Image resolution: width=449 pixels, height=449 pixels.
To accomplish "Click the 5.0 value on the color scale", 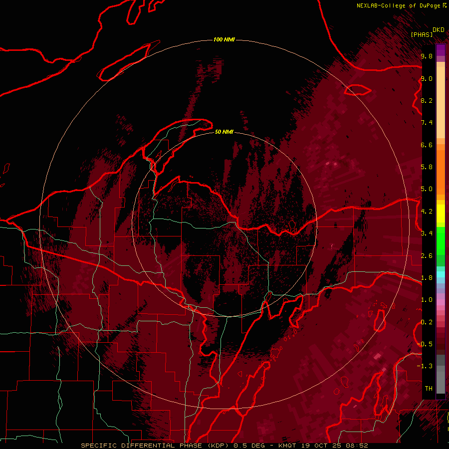I will click(427, 189).
